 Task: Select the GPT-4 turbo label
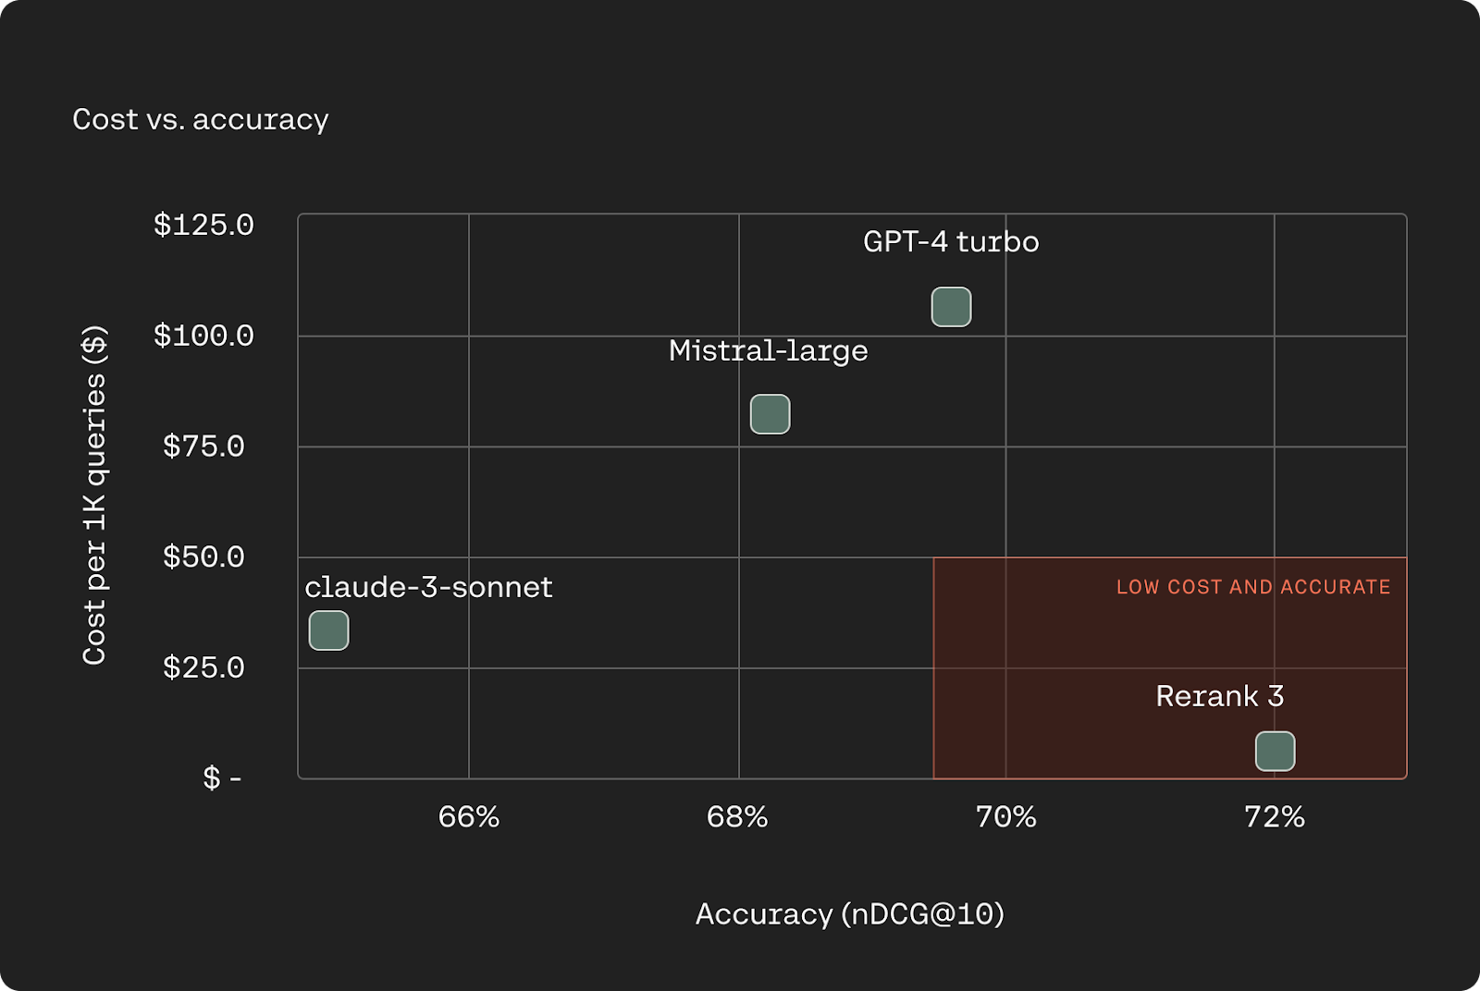(951, 241)
